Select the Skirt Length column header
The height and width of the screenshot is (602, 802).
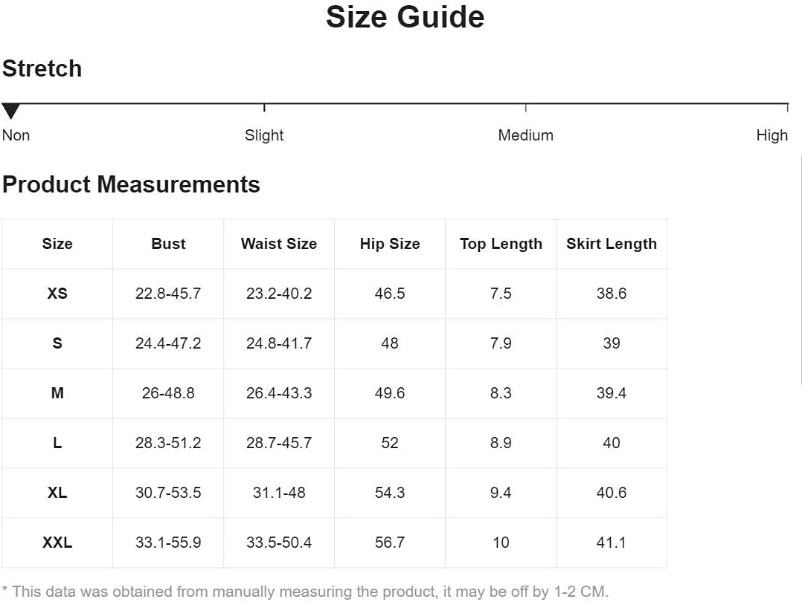click(x=612, y=244)
